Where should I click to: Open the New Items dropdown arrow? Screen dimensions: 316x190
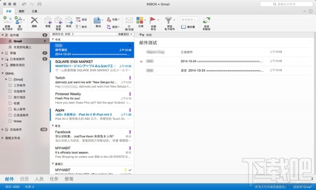(x=24, y=20)
